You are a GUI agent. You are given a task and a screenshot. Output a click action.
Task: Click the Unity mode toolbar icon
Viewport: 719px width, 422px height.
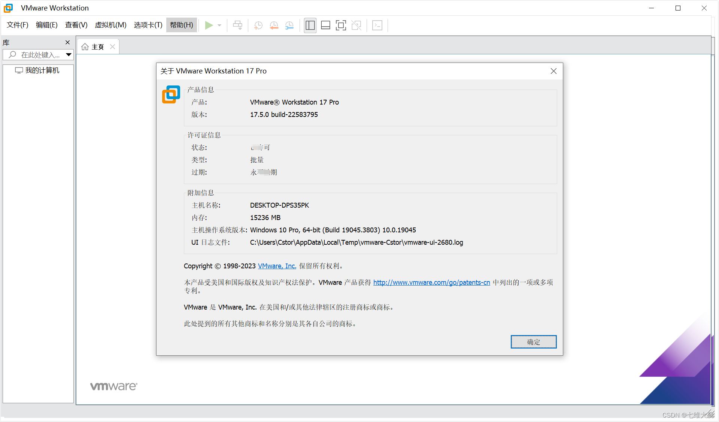click(x=357, y=25)
